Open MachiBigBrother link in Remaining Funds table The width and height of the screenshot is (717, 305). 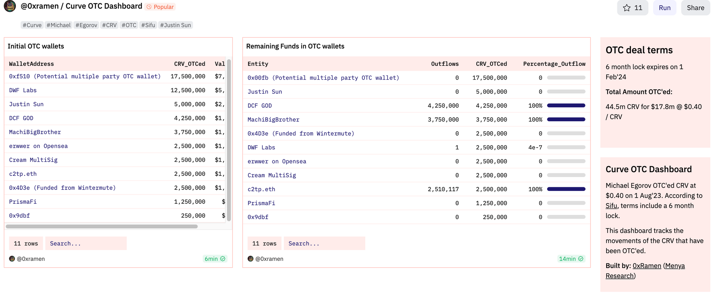[274, 120]
